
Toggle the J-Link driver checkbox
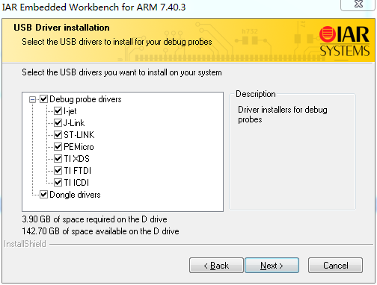point(58,123)
